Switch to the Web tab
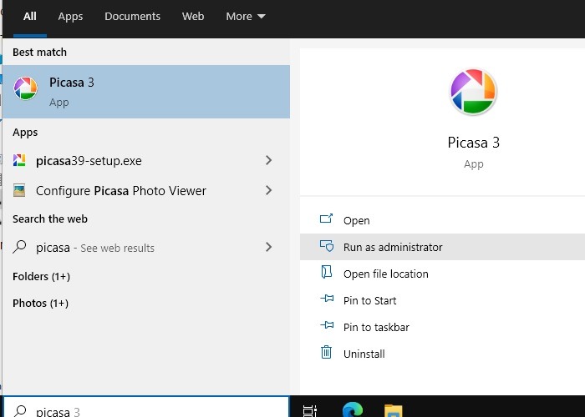585x417 pixels. click(x=193, y=17)
